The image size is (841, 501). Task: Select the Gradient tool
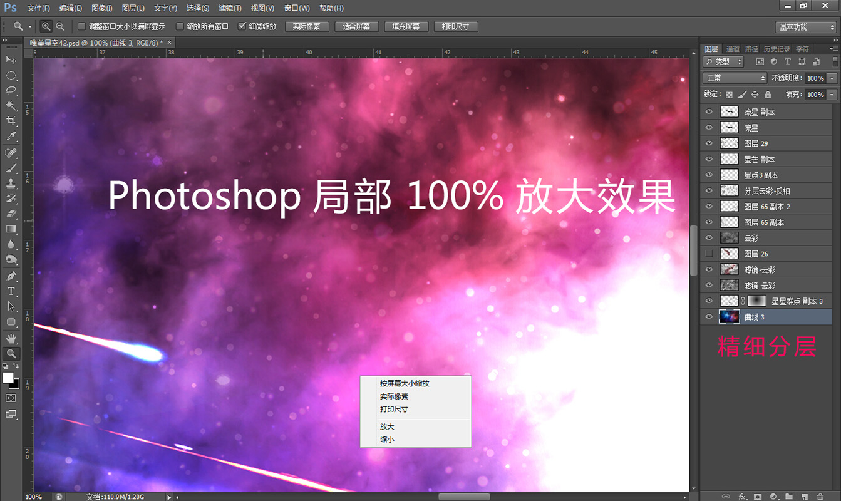[11, 230]
